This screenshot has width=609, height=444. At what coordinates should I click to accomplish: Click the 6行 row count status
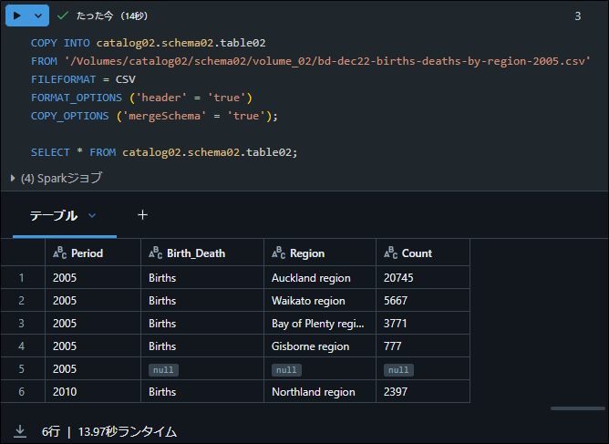pos(51,431)
